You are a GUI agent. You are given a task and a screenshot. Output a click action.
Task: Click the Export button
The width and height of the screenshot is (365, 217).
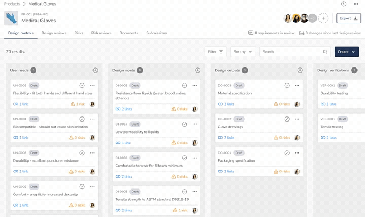pyautogui.click(x=348, y=18)
